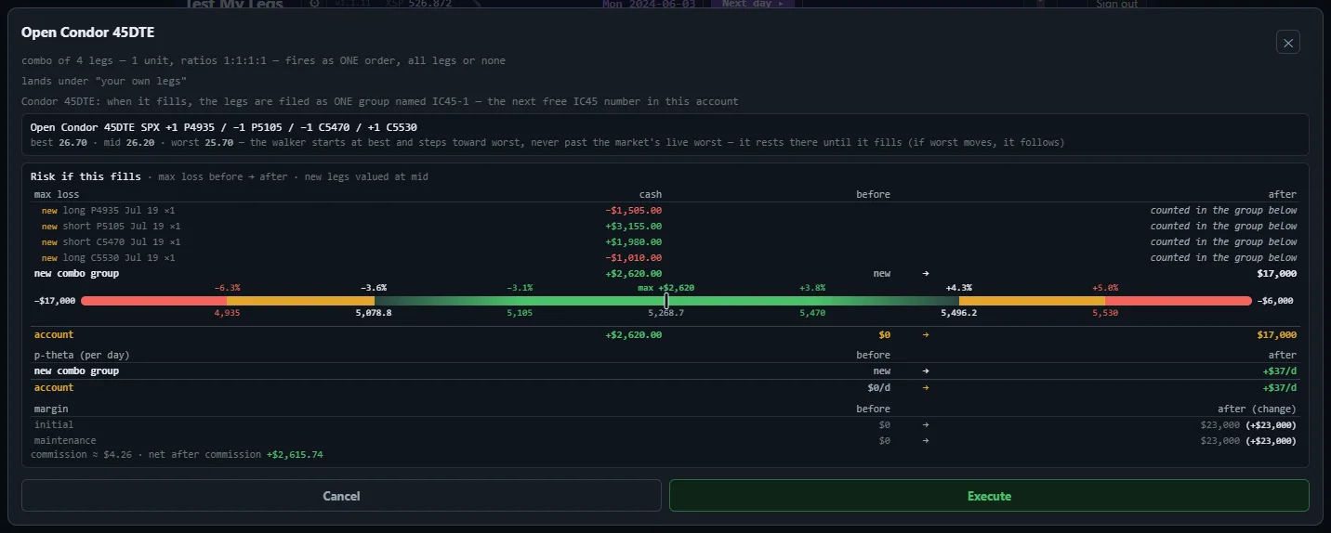Click right red loss segment of risk bar

tap(1179, 301)
